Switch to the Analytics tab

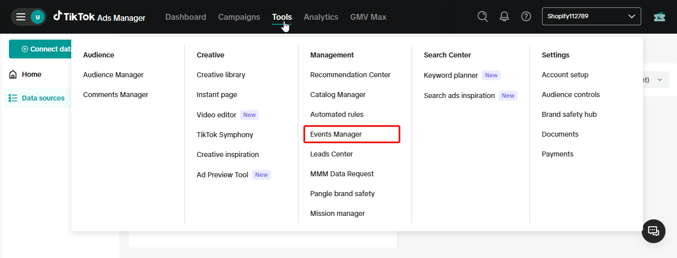click(x=321, y=17)
